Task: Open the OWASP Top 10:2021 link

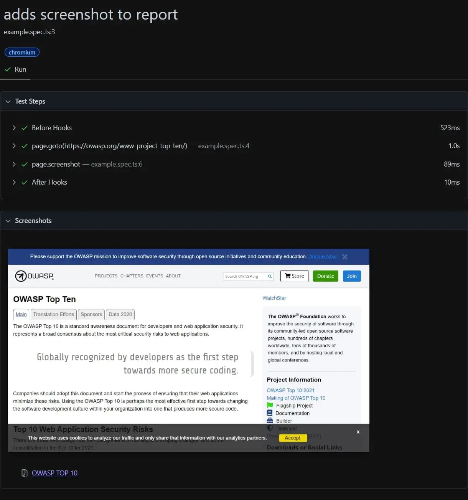Action: point(290,390)
